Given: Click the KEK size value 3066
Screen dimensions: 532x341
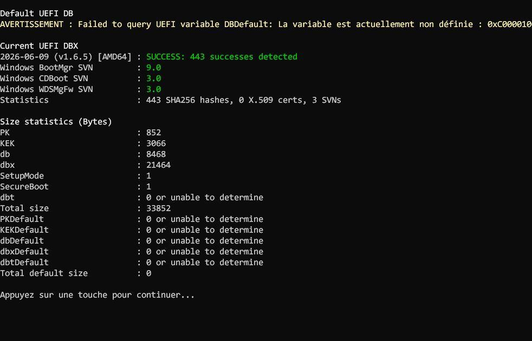Looking at the screenshot, I should (156, 143).
